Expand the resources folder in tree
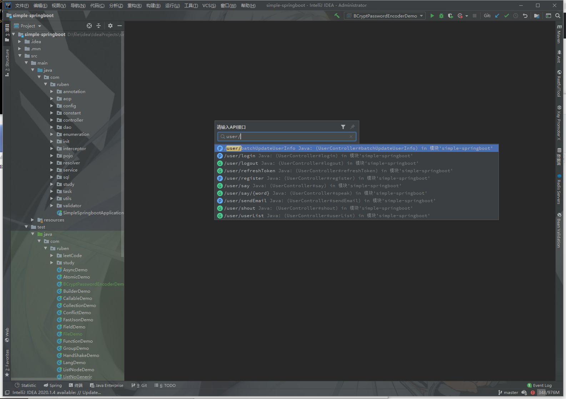 (32, 220)
